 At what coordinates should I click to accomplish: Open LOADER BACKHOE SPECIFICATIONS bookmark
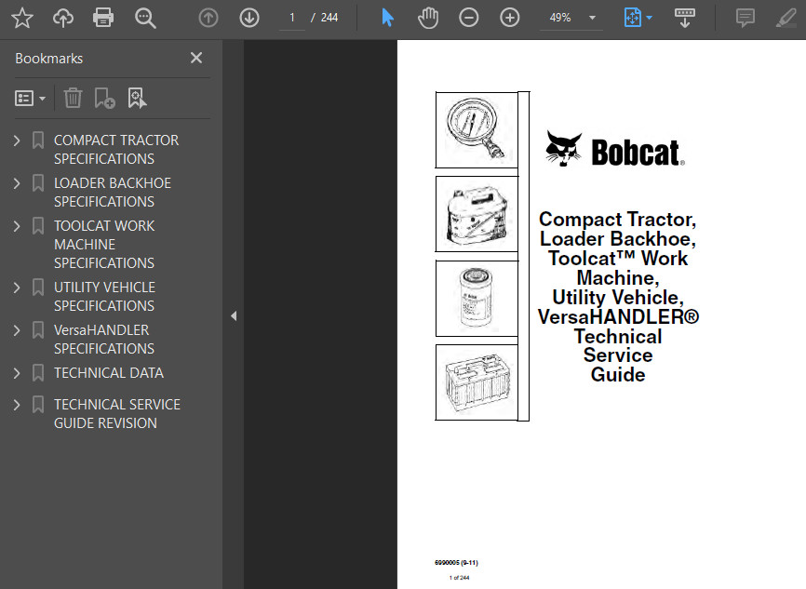[113, 193]
